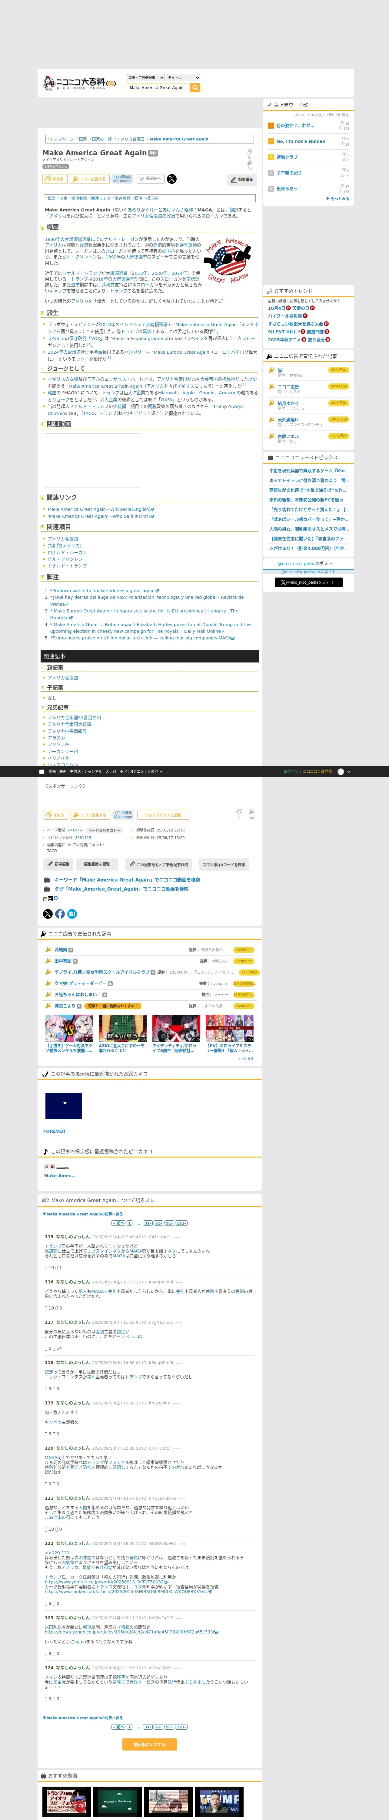Click the ドナルド・トランプ related item link
Viewport: 389px width, 1820px height.
[x=67, y=566]
